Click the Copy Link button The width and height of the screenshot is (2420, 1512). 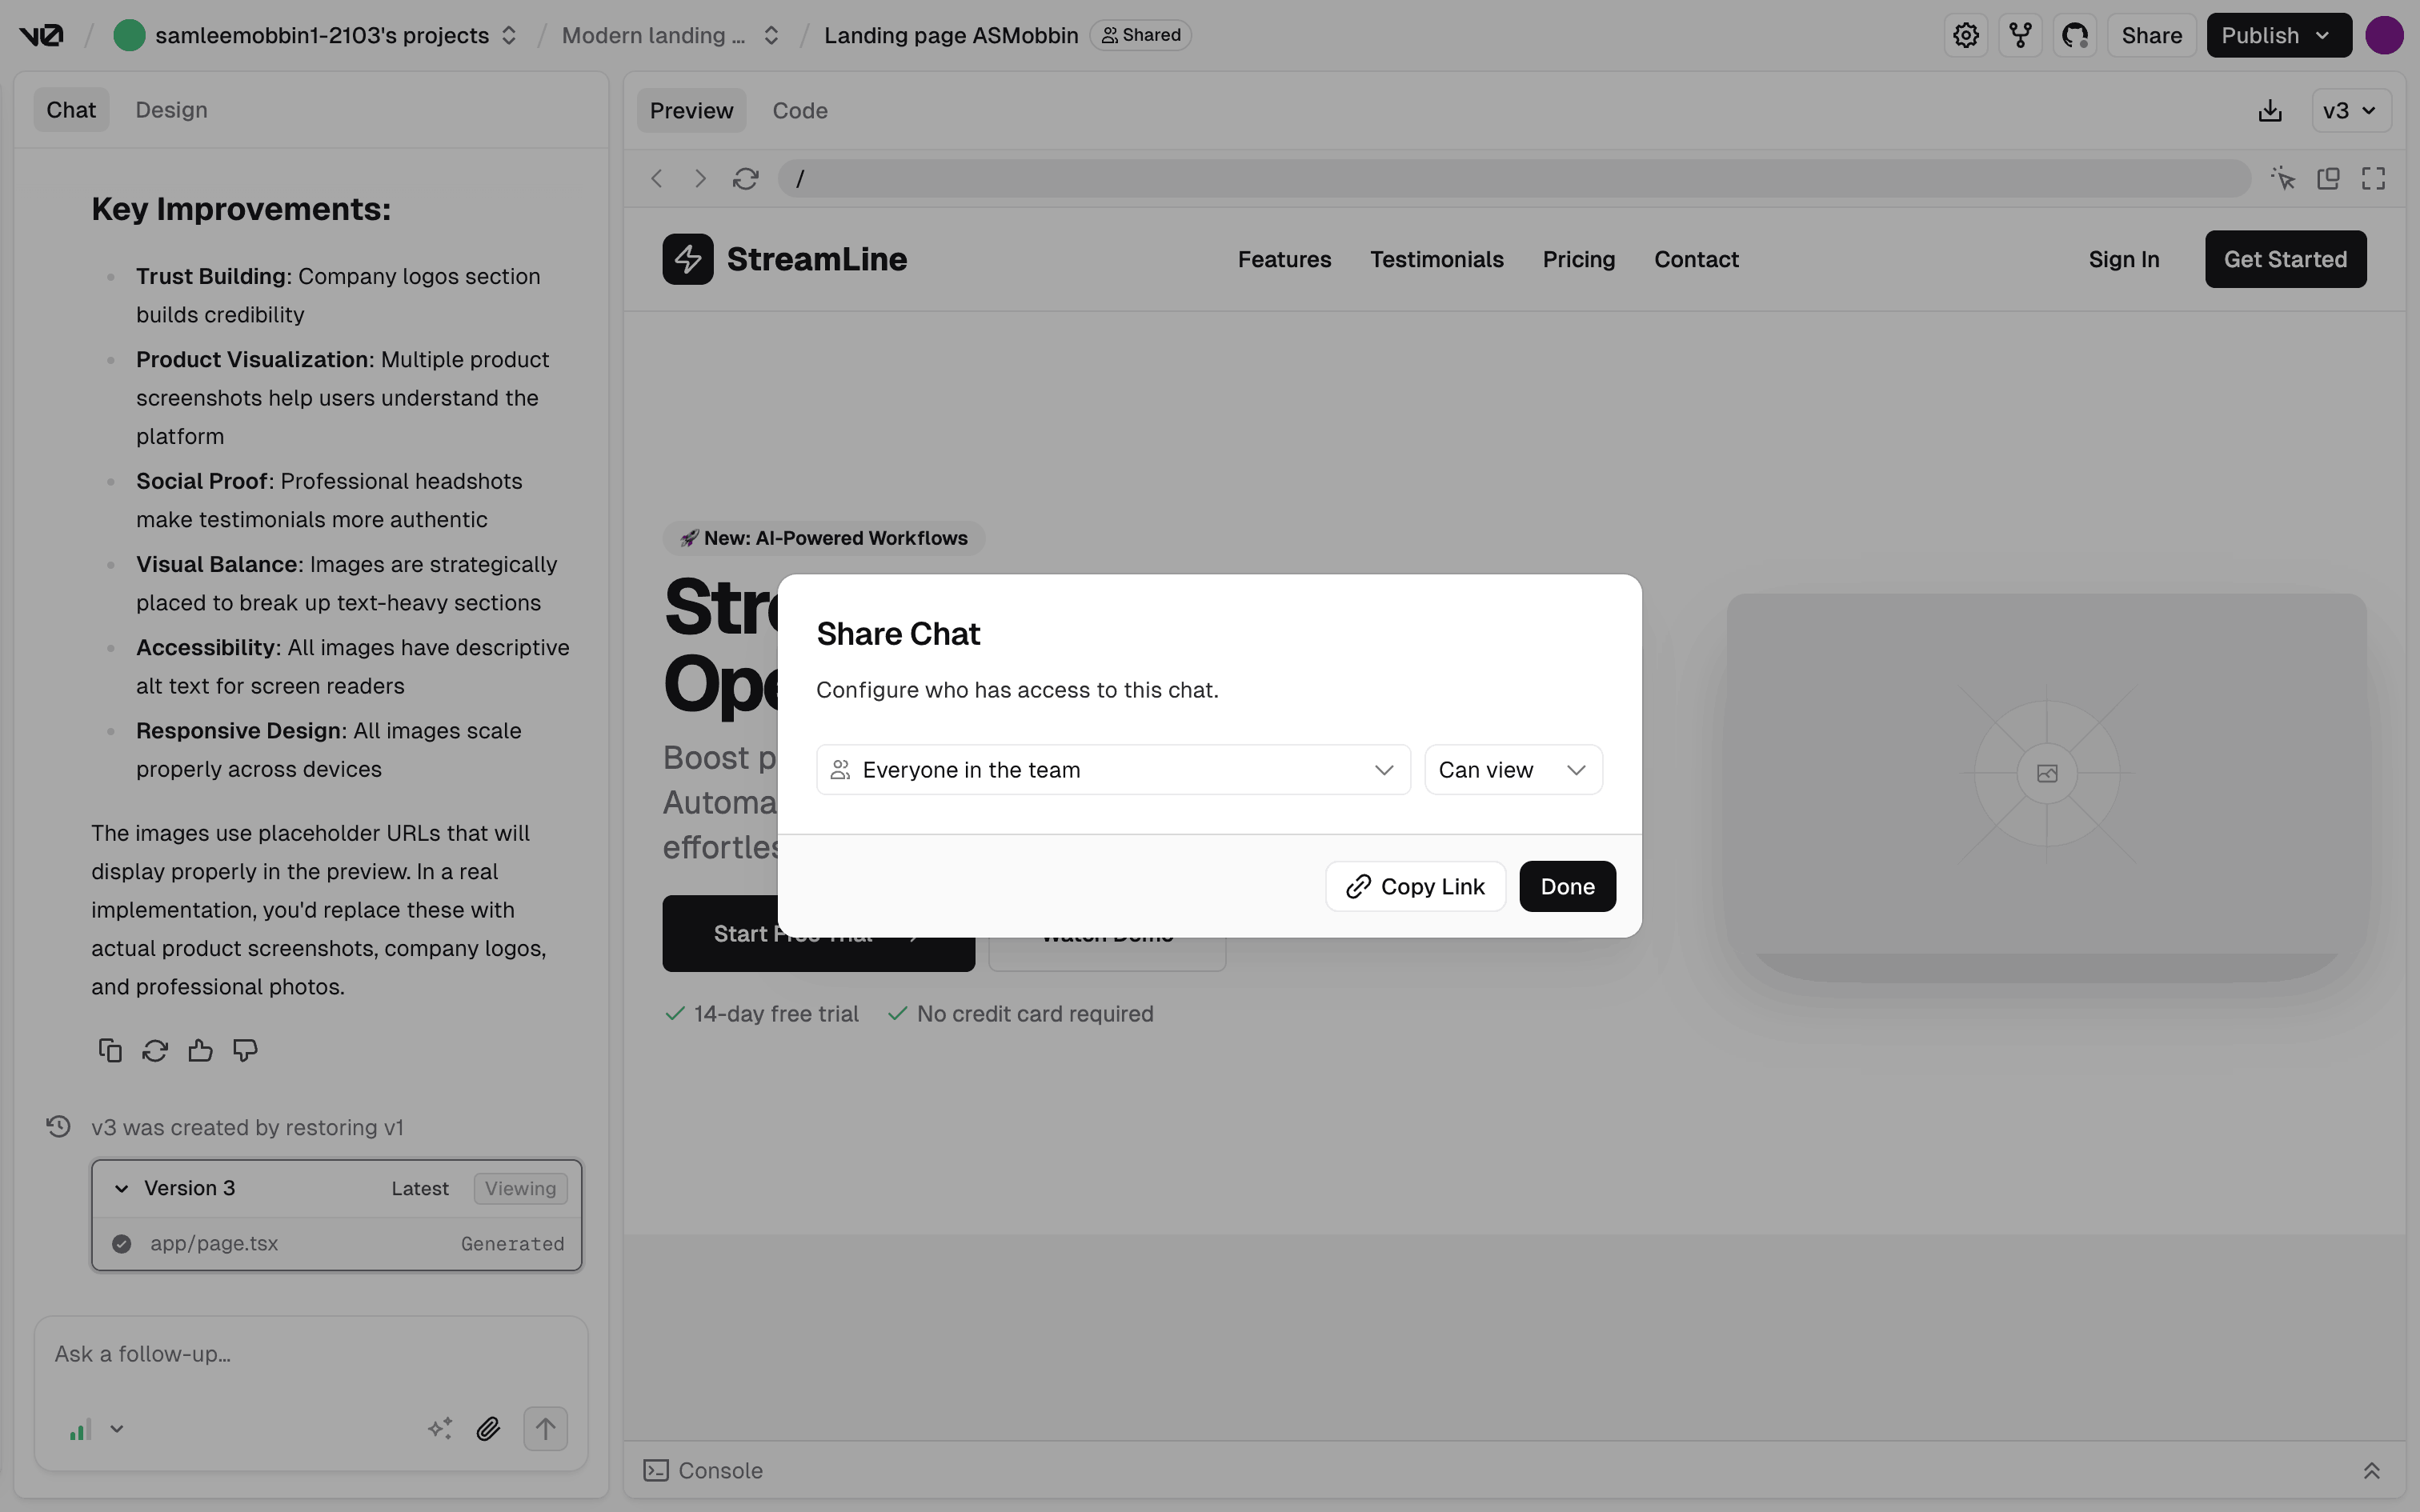point(1415,887)
